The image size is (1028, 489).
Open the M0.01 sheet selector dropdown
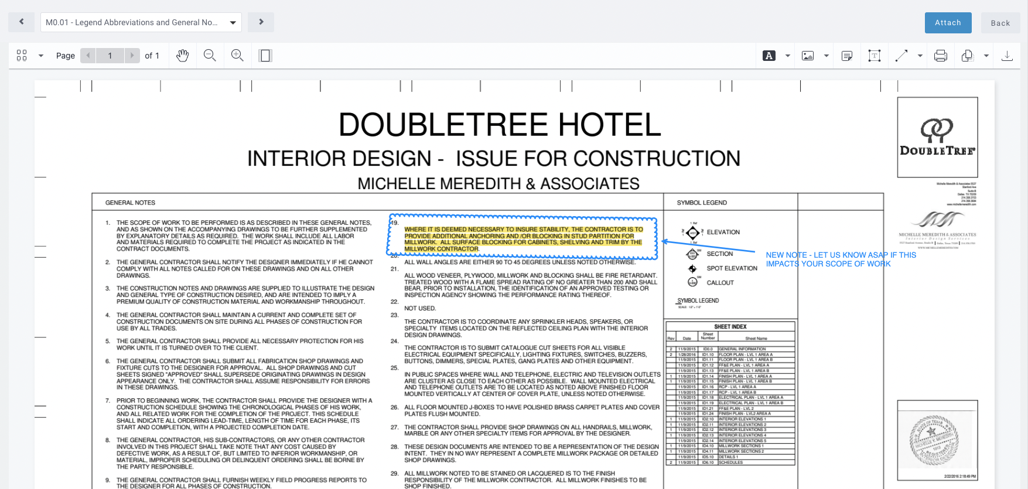(x=141, y=22)
